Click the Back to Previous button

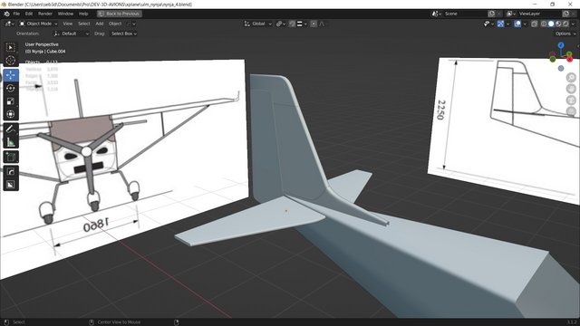pyautogui.click(x=120, y=14)
